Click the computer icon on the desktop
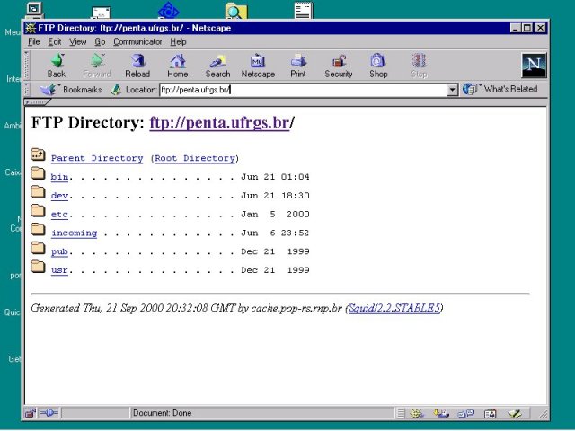The width and height of the screenshot is (575, 431). (35, 10)
